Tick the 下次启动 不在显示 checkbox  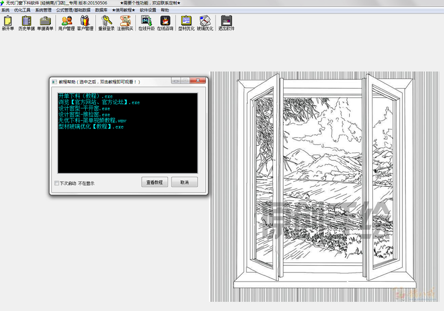56,183
